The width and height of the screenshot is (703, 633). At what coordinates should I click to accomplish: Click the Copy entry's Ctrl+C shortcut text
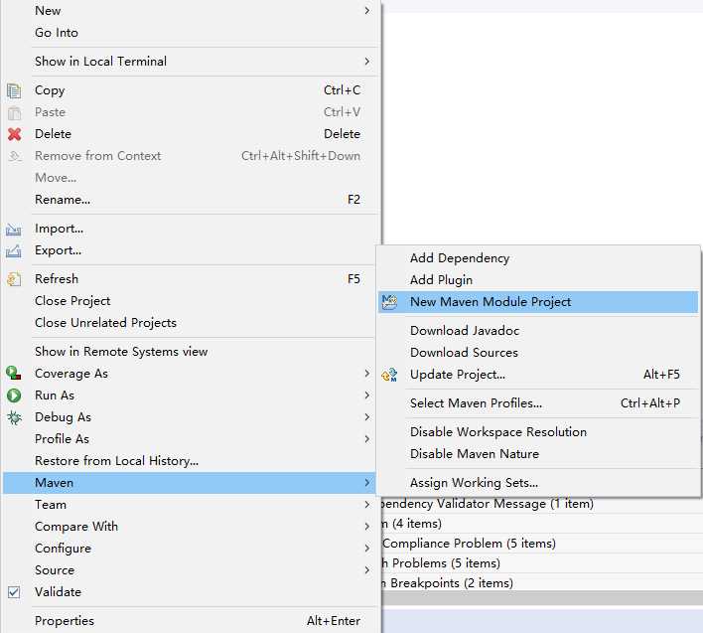point(343,90)
